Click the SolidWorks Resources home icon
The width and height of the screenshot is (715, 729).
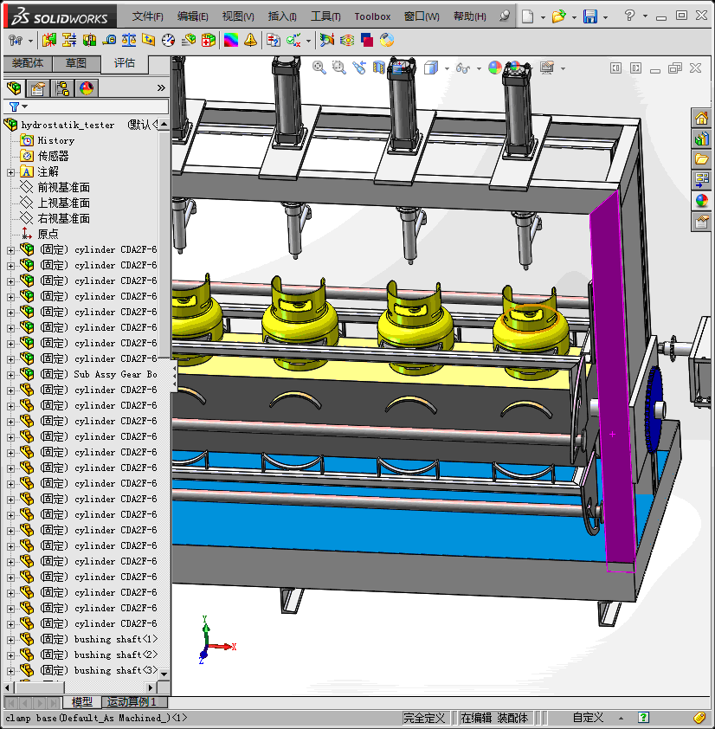[x=701, y=118]
